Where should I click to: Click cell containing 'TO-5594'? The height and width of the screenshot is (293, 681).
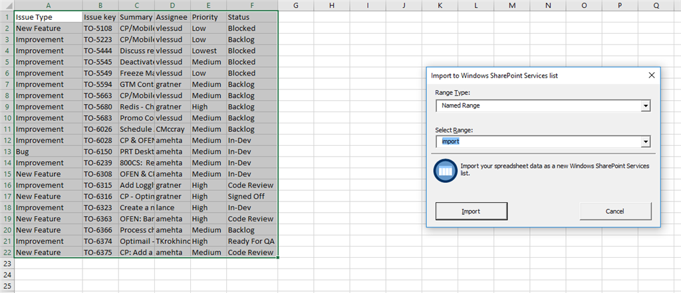click(x=100, y=84)
